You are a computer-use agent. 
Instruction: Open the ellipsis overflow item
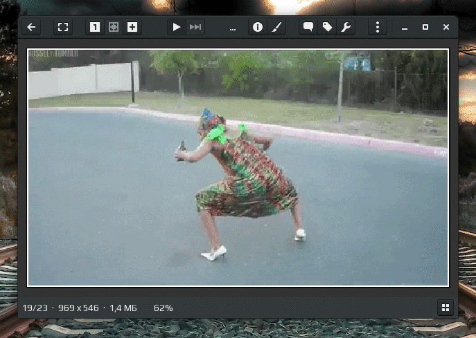pos(233,30)
